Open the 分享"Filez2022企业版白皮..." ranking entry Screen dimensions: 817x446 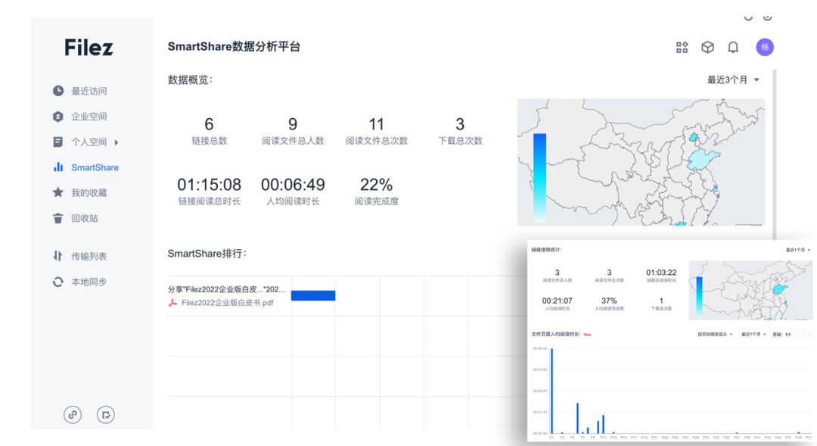point(227,289)
